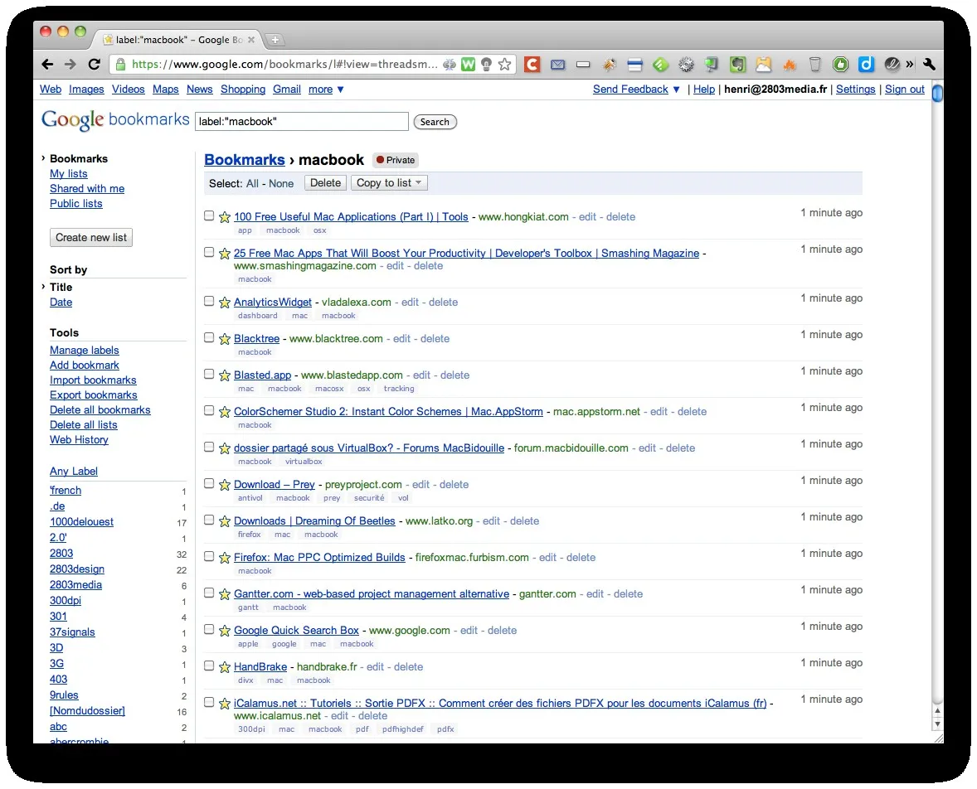Select All bookmarks
This screenshot has width=977, height=789.
[x=252, y=184]
